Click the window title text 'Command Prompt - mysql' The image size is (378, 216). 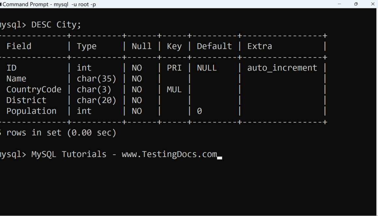tap(49, 4)
